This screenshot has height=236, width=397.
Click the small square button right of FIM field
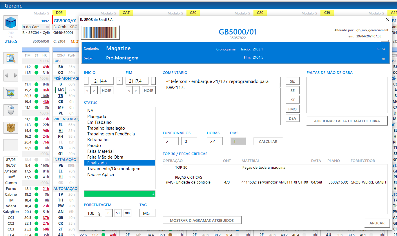pyautogui.click(x=153, y=81)
